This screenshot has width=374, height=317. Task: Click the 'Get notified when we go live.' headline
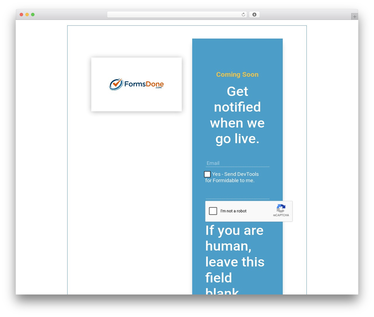click(237, 115)
